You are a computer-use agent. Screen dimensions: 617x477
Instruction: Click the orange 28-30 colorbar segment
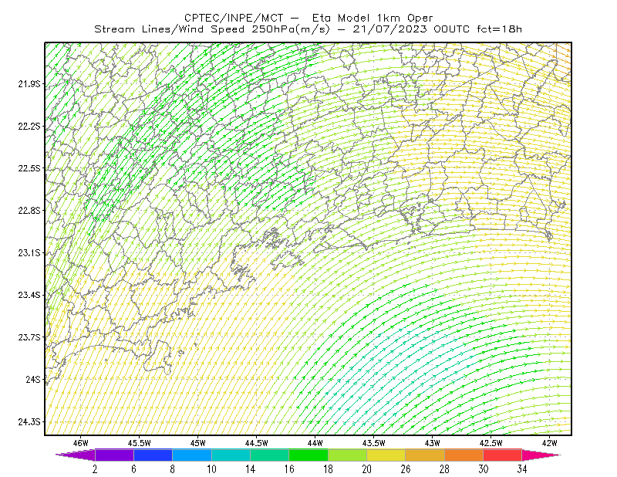464,455
